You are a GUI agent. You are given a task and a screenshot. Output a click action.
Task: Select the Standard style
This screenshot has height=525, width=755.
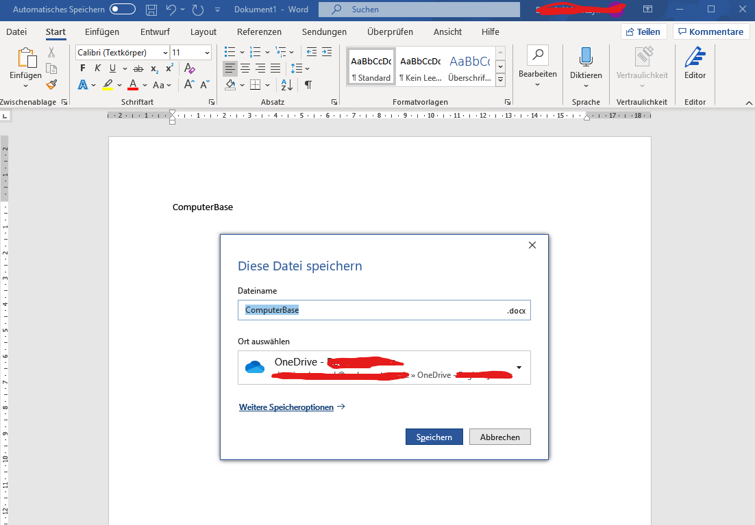pyautogui.click(x=371, y=66)
